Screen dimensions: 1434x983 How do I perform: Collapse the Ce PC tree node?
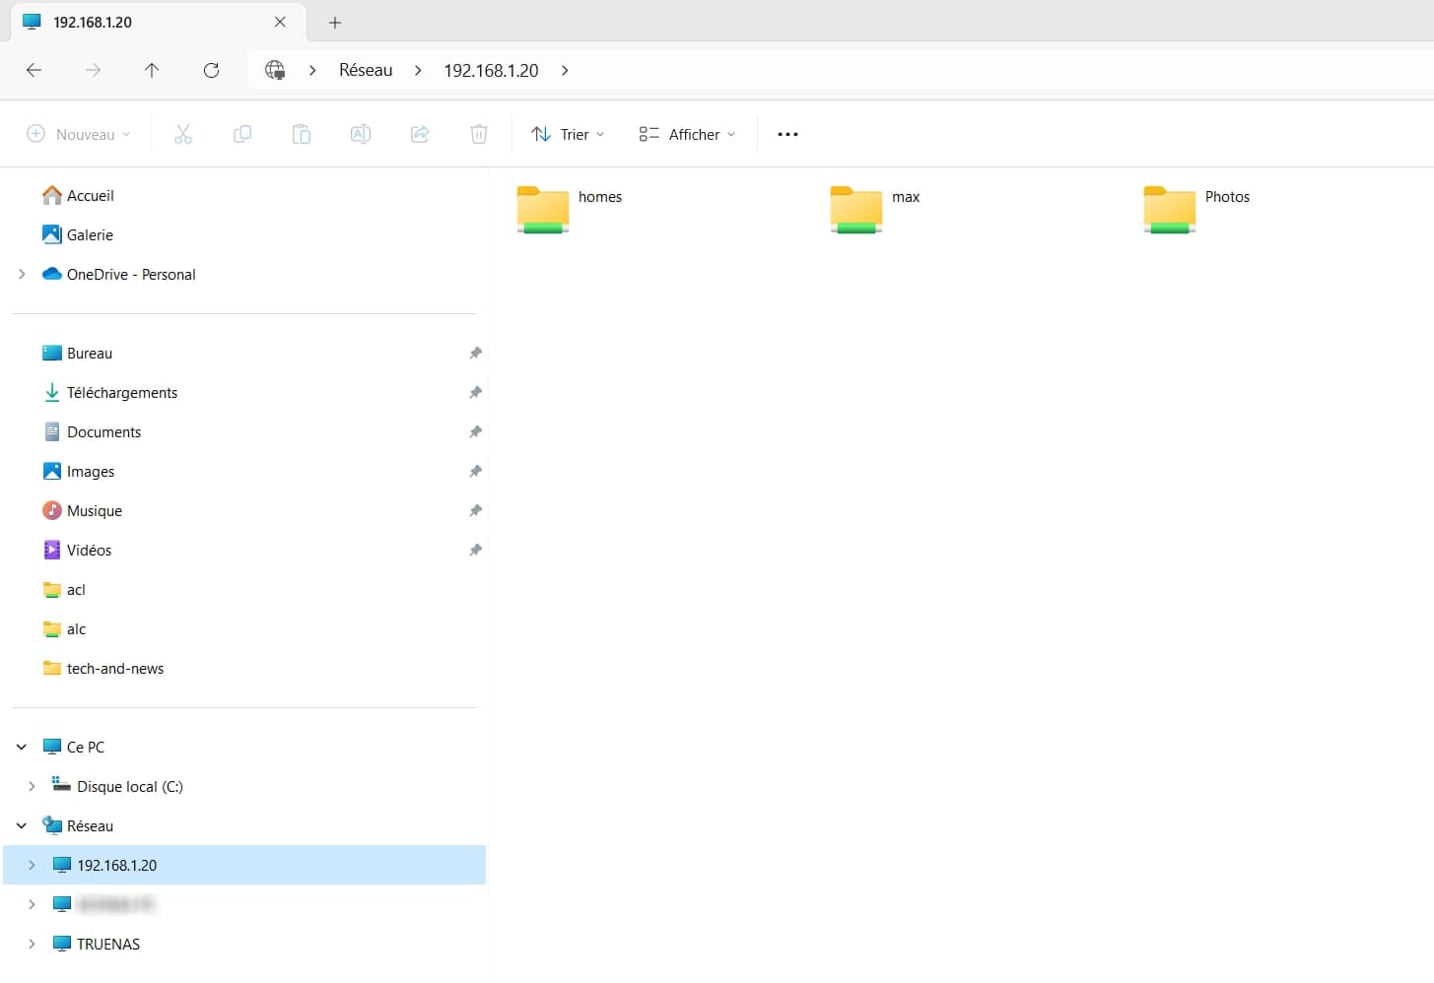coord(22,747)
